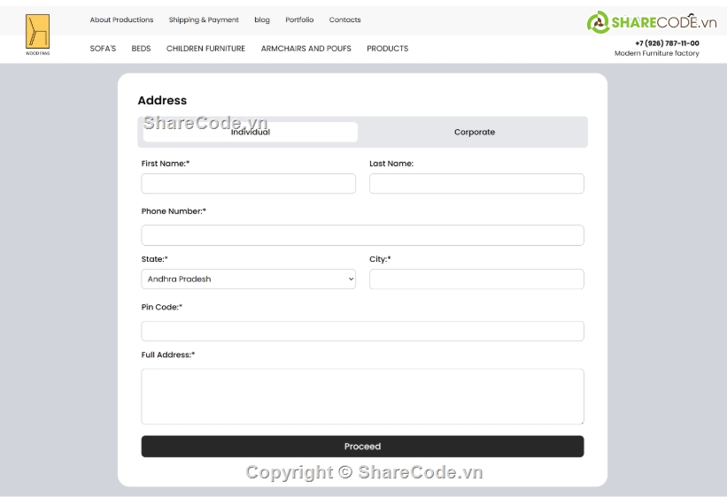
Task: Open About Productions page
Action: 121,19
